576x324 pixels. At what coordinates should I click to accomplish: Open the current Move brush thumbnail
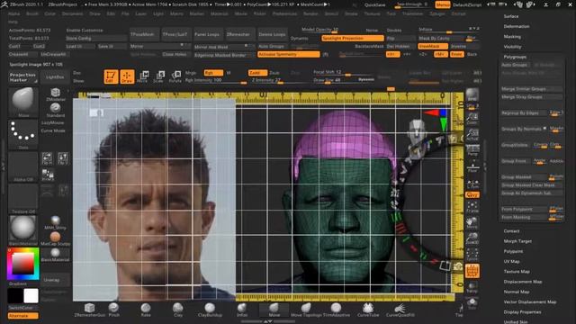23,101
